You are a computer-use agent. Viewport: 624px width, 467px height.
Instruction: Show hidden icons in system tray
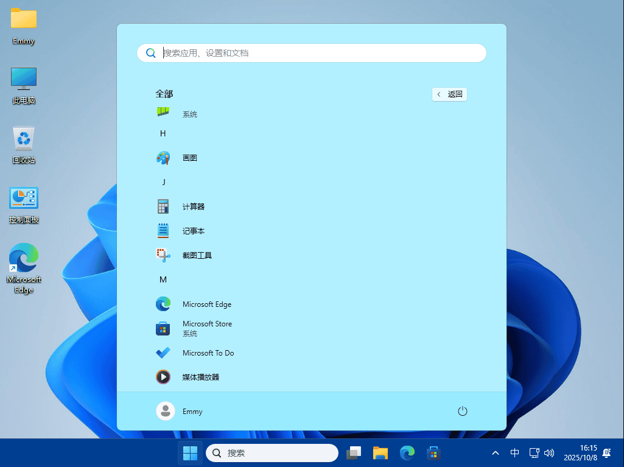tap(496, 453)
